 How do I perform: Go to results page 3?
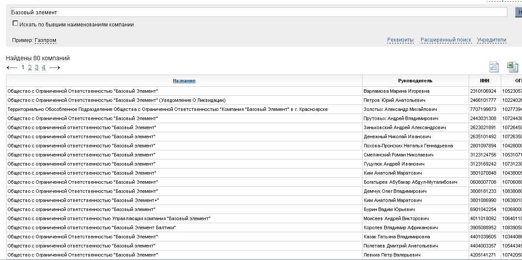[x=37, y=67]
